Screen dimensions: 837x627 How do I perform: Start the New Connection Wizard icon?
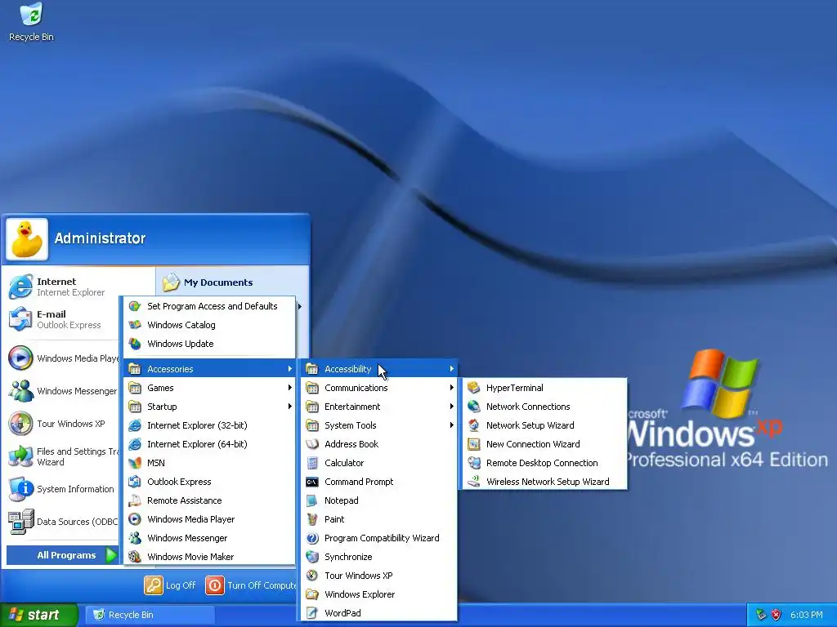[x=473, y=443]
